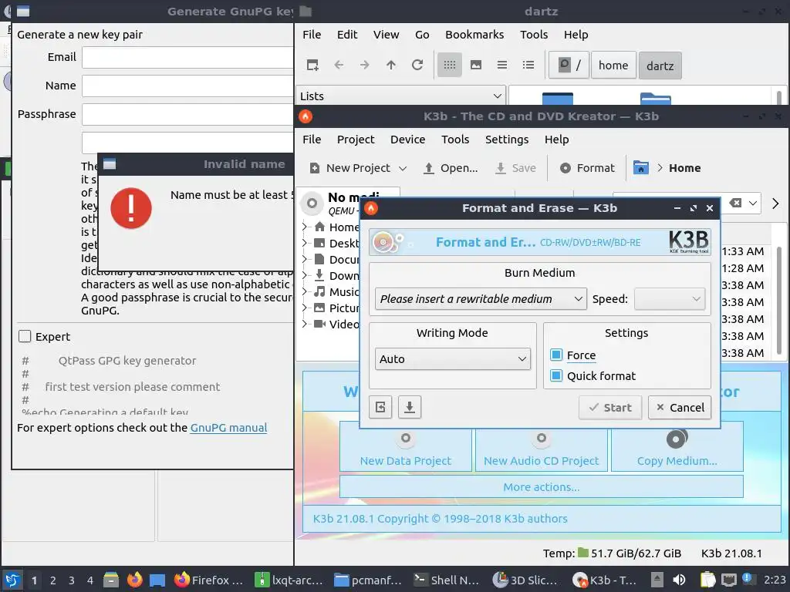This screenshot has width=790, height=592.
Task: Click the Format button in K3b toolbar
Action: 587,168
